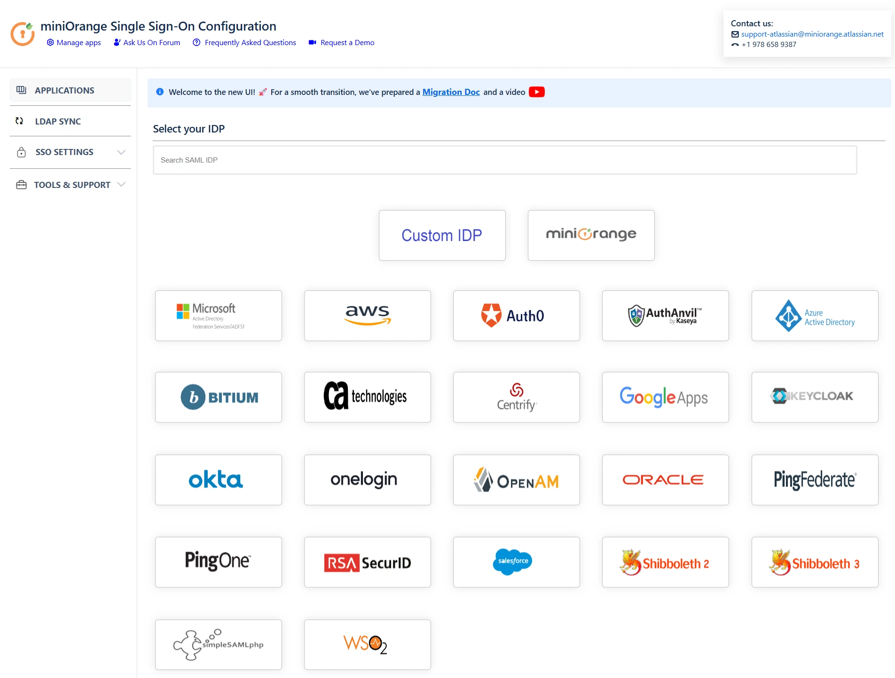
Task: Choose the Shibboleth 3 tile
Action: [x=814, y=562]
